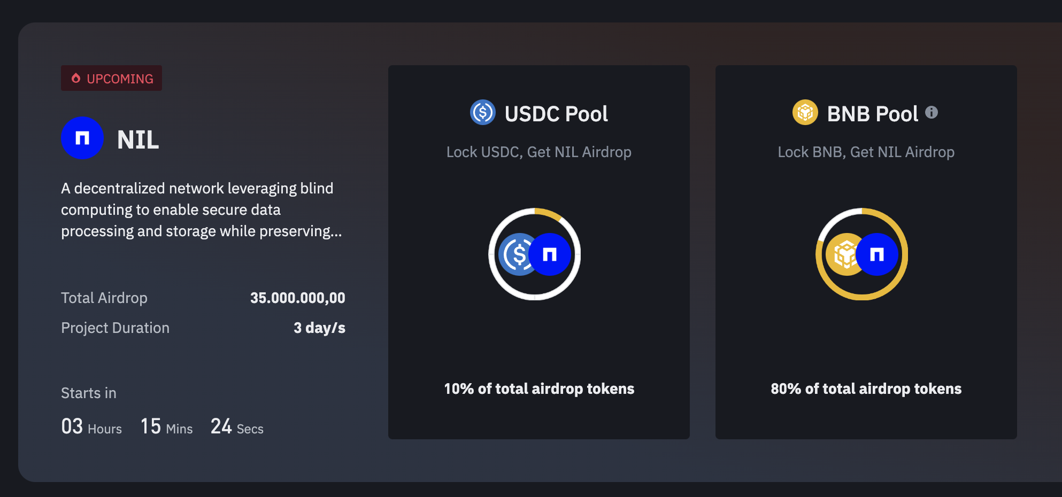Click the NIL token logo icon
1062x497 pixels.
click(82, 138)
